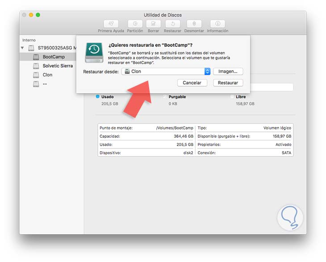Screen dimensions: 326x262
Task: Click the Imagen... button
Action: click(x=228, y=72)
